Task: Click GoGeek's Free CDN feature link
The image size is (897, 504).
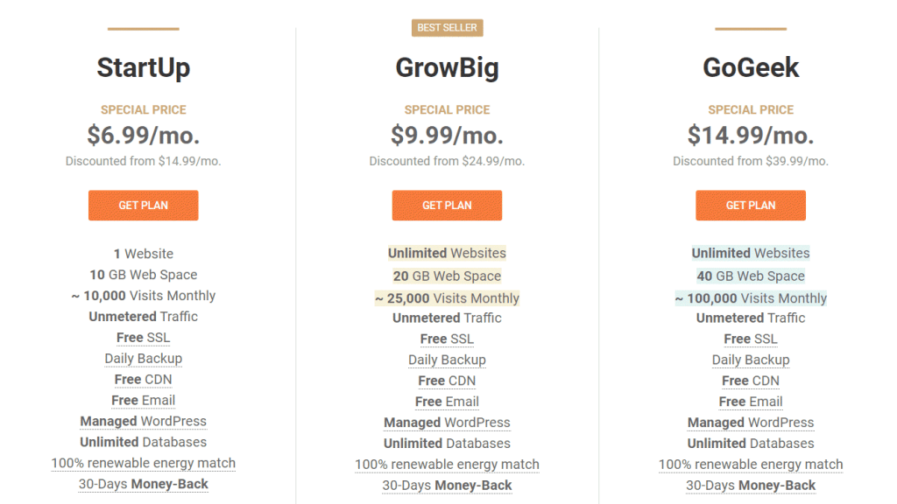Action: (751, 381)
